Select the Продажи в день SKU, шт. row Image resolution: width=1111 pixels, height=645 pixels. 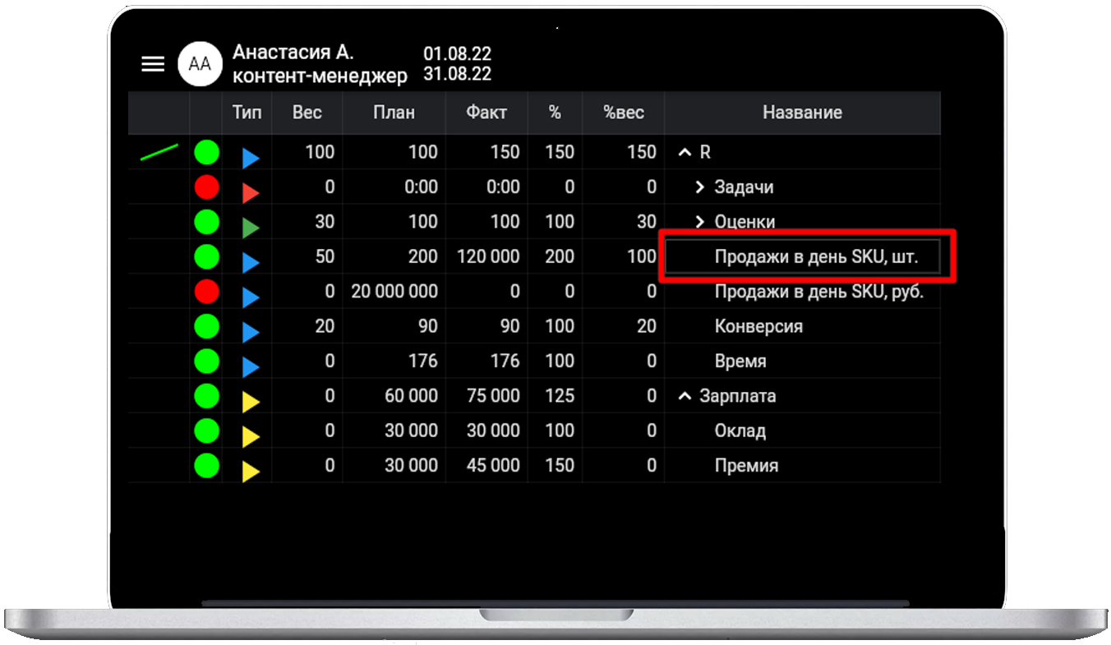[x=815, y=257]
